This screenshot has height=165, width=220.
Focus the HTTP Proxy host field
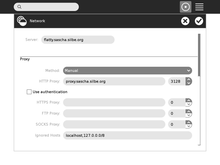[x=114, y=81]
